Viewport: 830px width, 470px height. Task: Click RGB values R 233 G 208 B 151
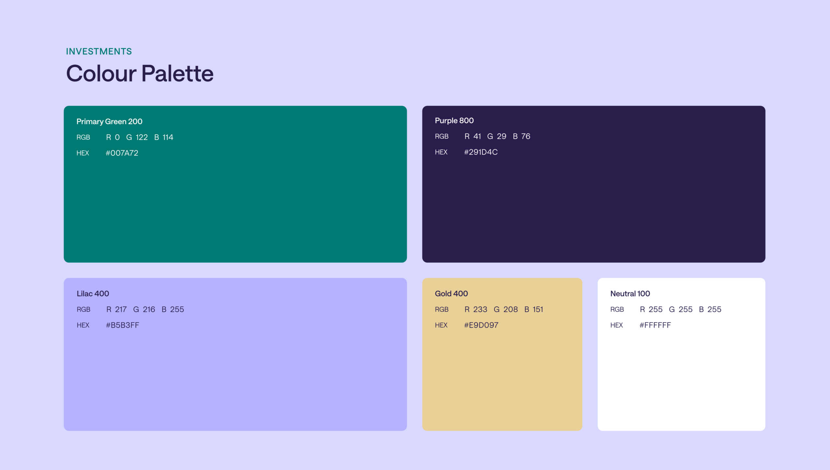coord(504,309)
